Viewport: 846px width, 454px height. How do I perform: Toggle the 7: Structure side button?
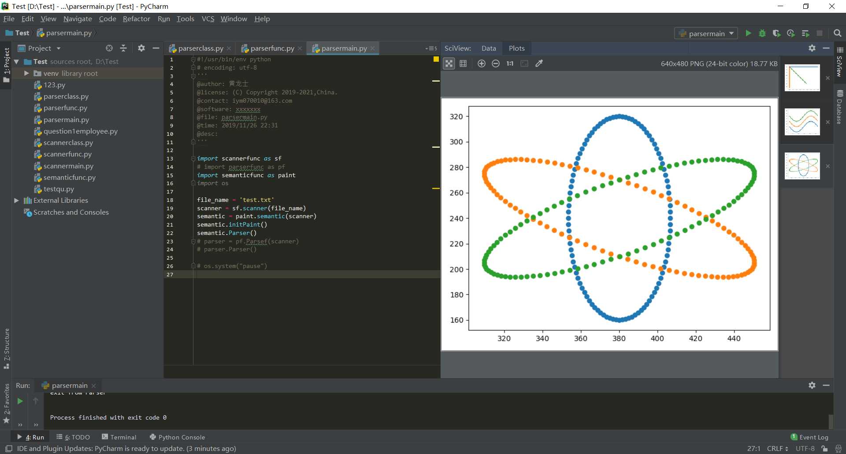6,348
